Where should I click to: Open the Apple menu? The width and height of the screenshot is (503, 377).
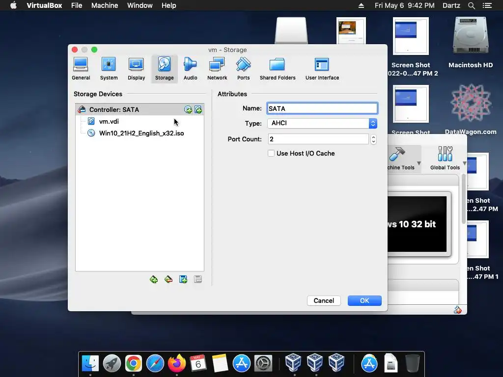(x=13, y=5)
